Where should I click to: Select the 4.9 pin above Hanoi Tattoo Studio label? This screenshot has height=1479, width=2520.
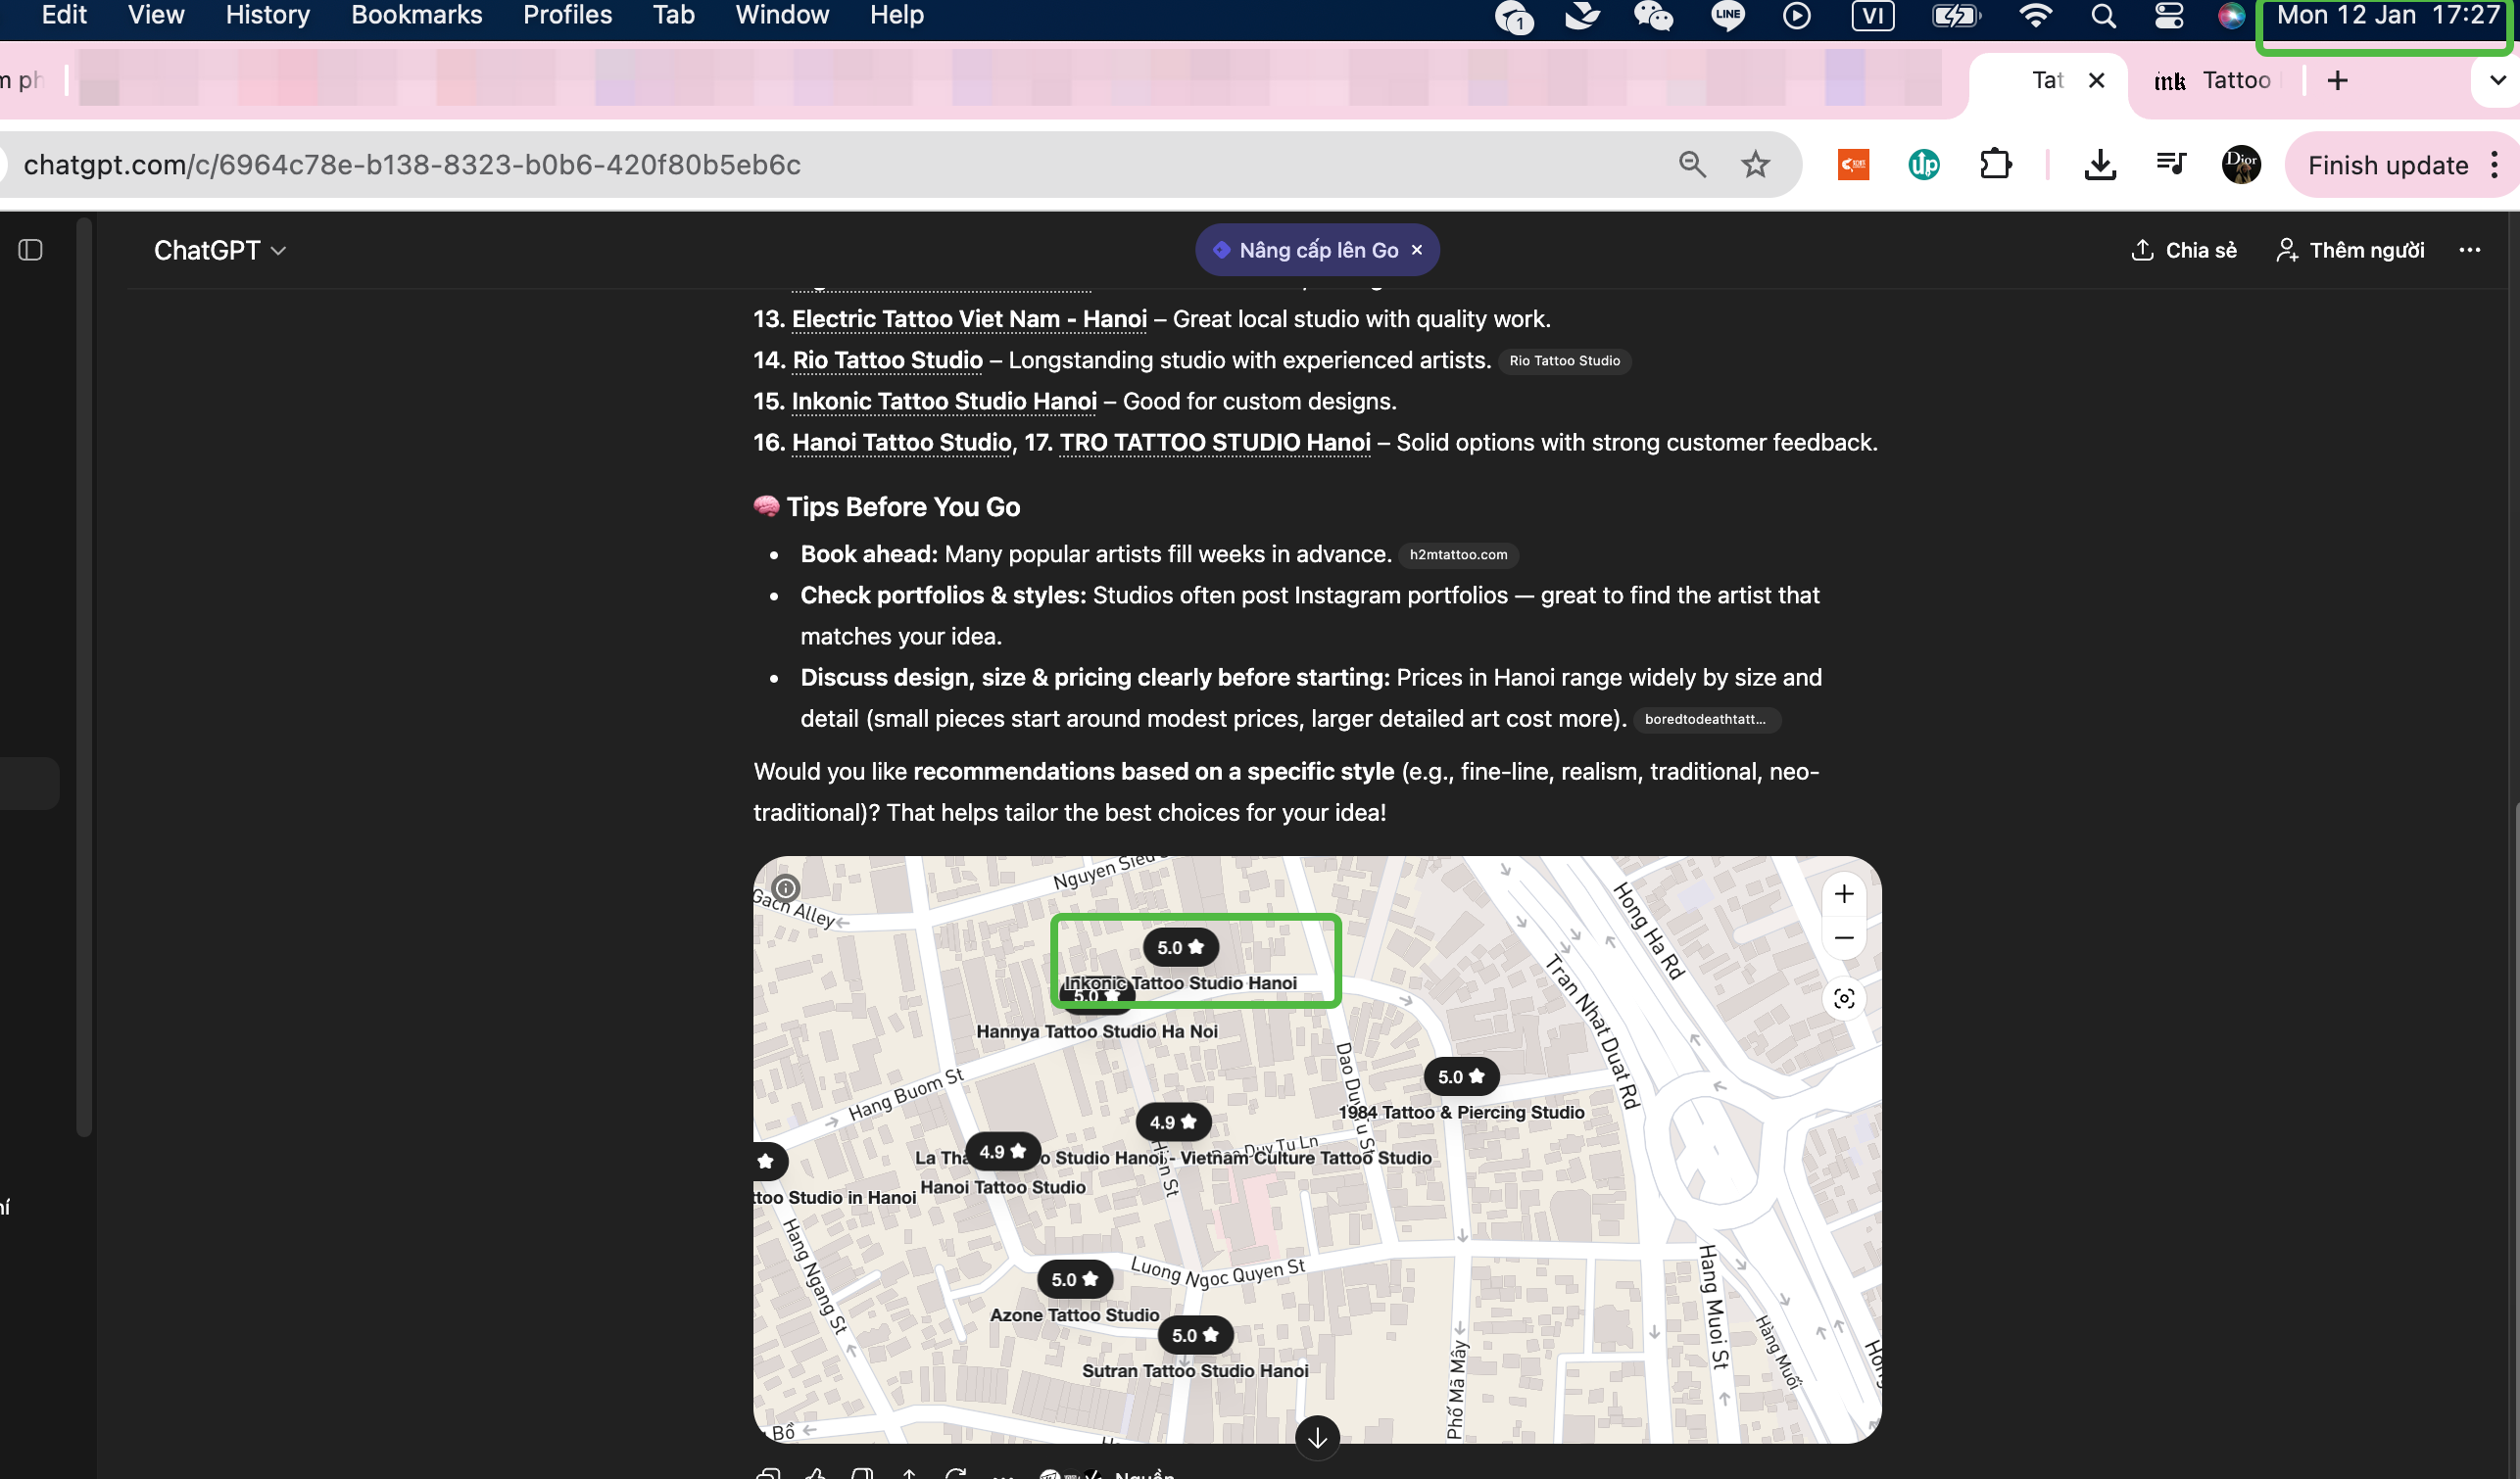click(1002, 1152)
